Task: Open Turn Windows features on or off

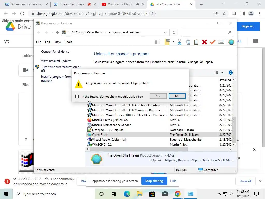Action: pyautogui.click(x=61, y=69)
